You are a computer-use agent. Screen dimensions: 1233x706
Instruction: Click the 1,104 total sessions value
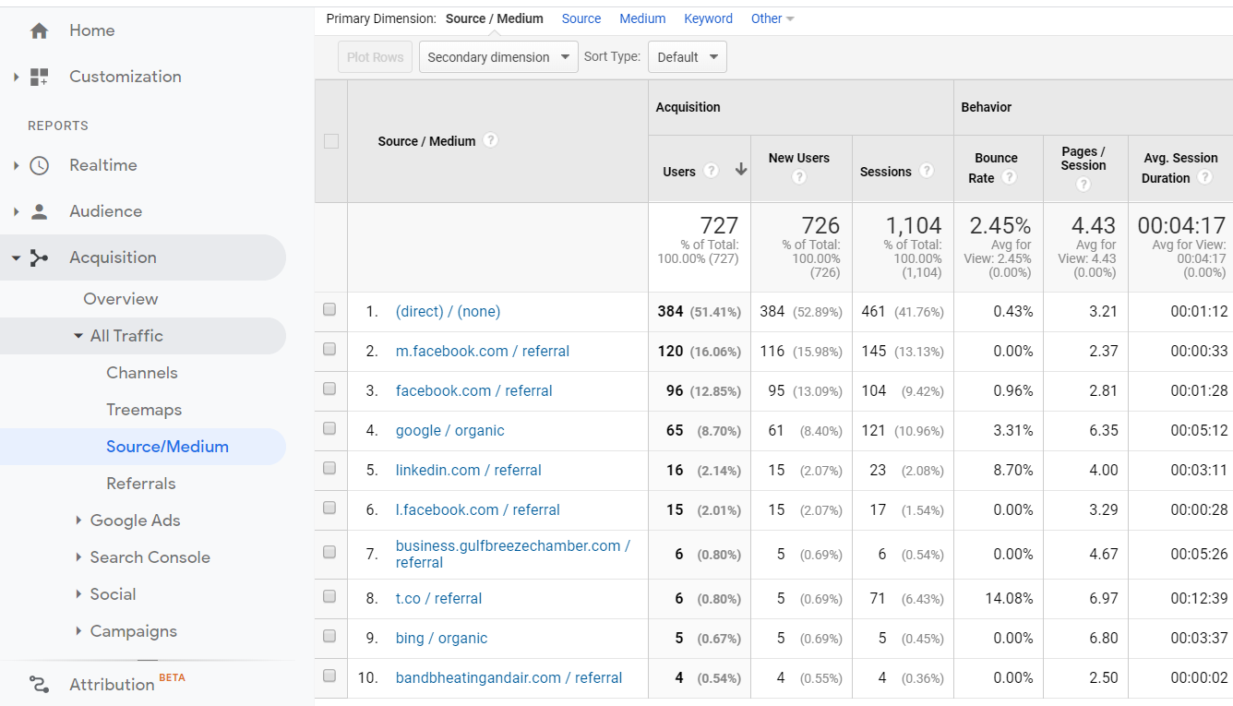click(914, 225)
